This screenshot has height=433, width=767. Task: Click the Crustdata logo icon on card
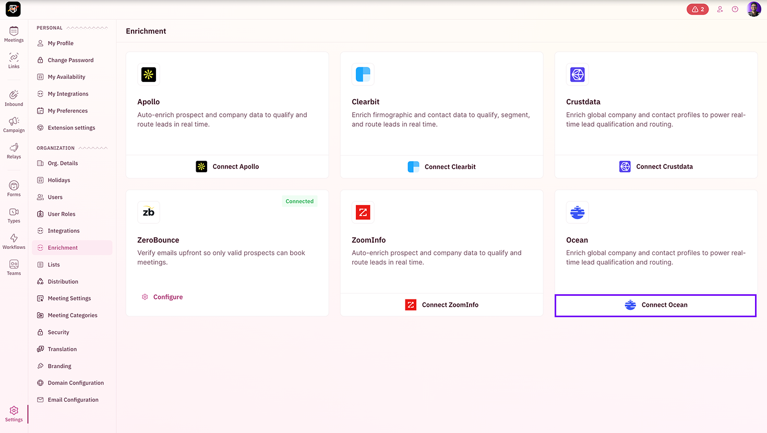[577, 75]
